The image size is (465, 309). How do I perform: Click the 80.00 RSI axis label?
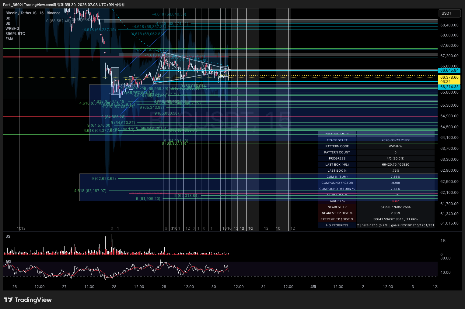click(x=446, y=259)
